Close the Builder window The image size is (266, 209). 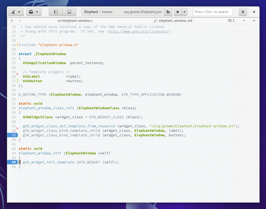254,12
